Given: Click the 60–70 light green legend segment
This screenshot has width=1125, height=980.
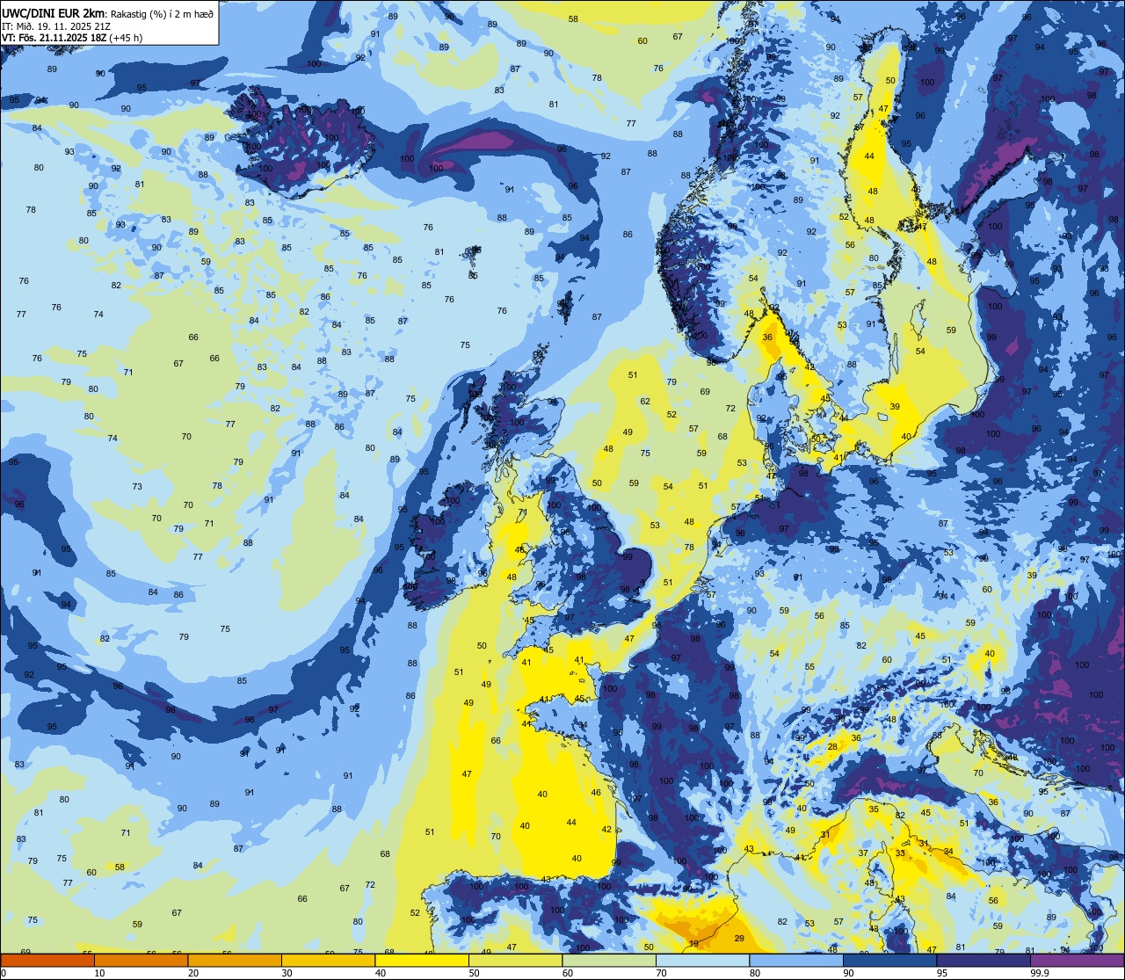Looking at the screenshot, I should coord(609,960).
